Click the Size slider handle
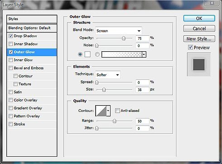The height and width of the screenshot is (164, 222). click(x=104, y=90)
